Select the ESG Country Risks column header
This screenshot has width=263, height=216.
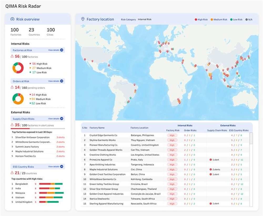239,130
